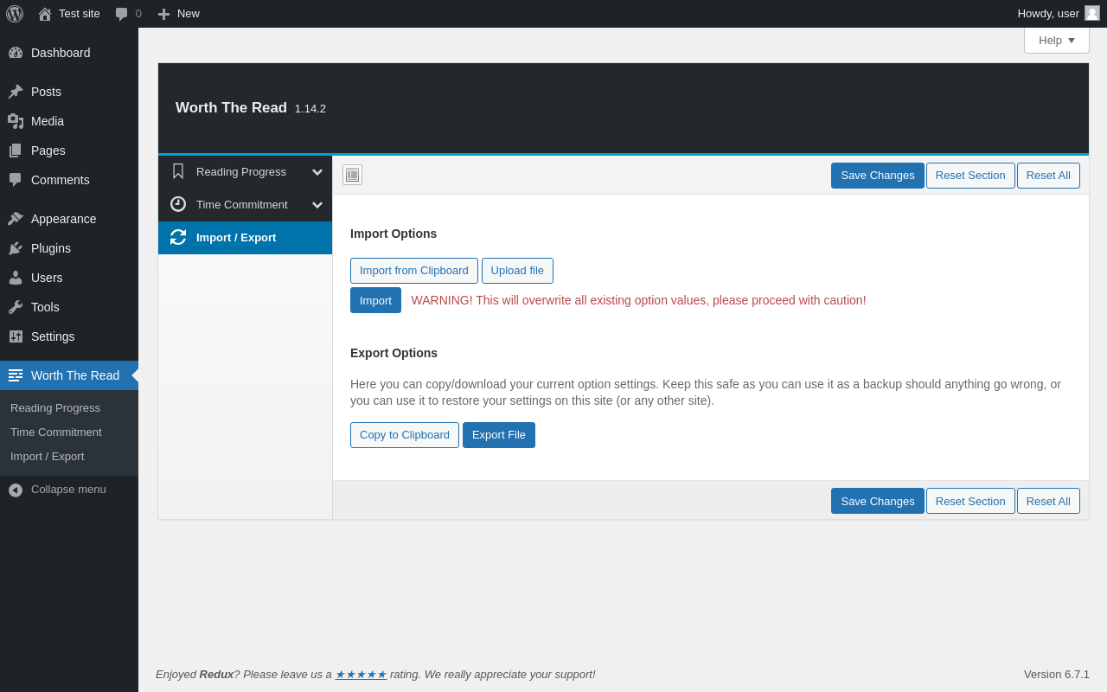Click Copy to Clipboard button
This screenshot has height=692, width=1107.
click(405, 435)
